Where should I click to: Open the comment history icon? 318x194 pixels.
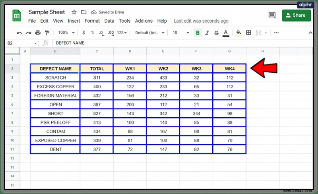click(x=272, y=15)
